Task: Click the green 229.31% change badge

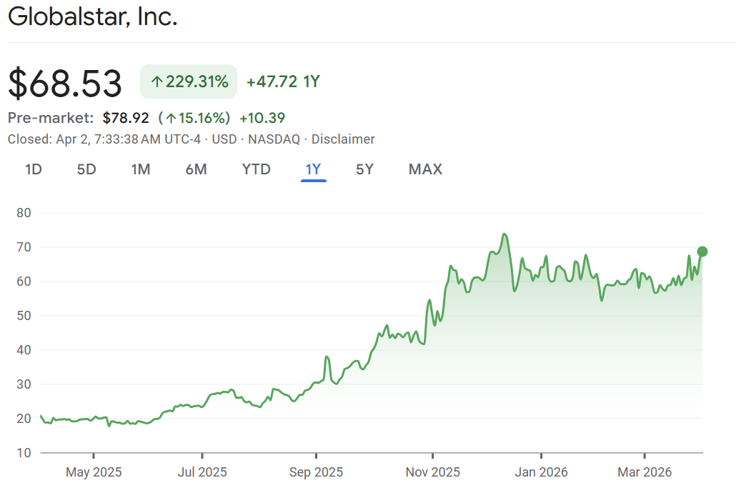Action: (x=189, y=81)
